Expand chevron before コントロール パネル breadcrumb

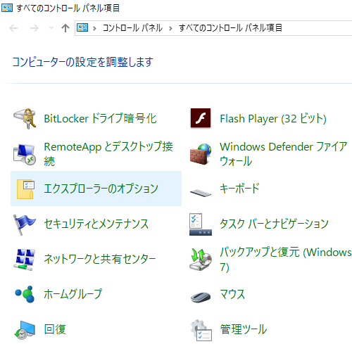(94, 28)
